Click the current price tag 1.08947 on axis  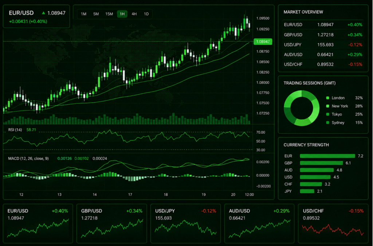[263, 41]
